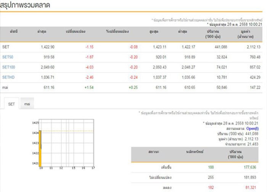267x192 pixels.
Task: Click mai percent change +0.25
Action: pyautogui.click(x=133, y=87)
